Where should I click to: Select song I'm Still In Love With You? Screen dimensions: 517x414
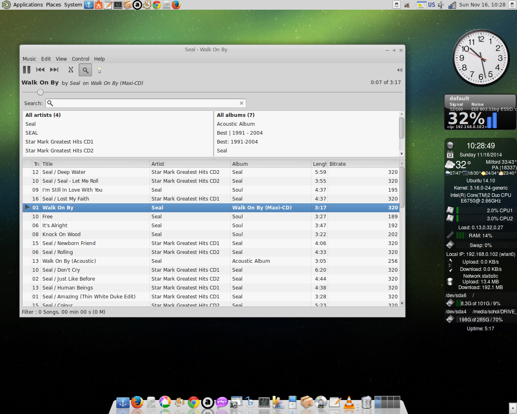(x=211, y=190)
